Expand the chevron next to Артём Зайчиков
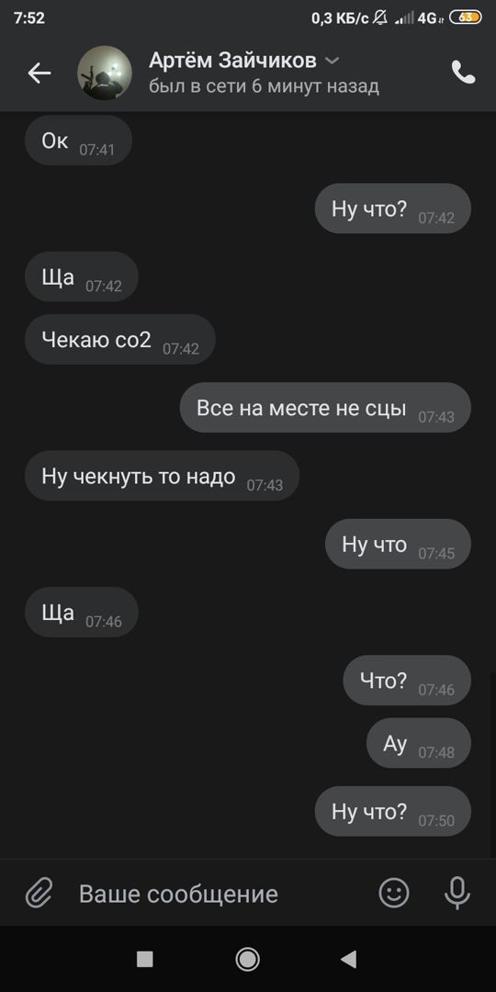 click(x=332, y=61)
